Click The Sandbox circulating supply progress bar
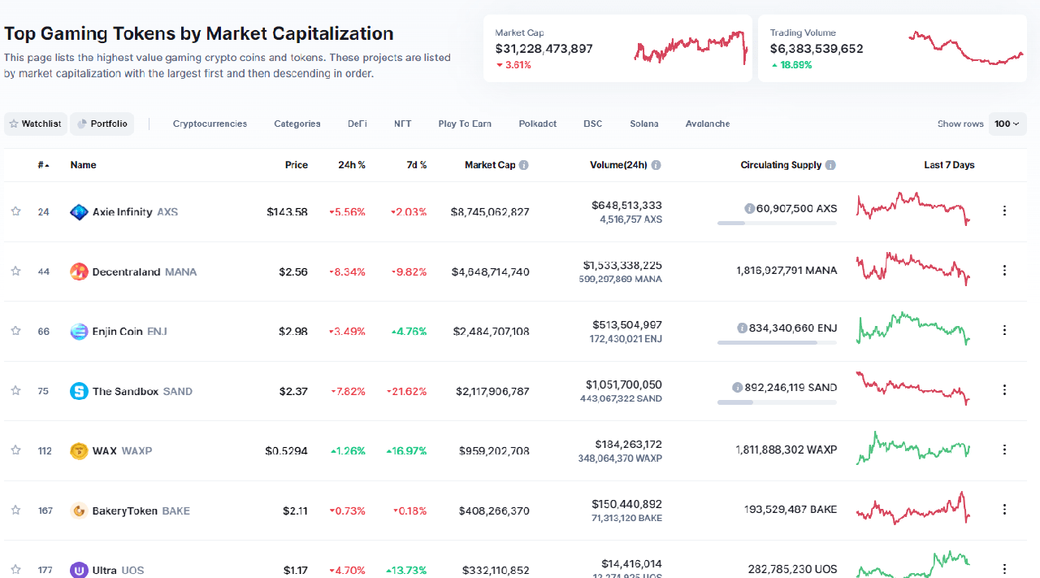This screenshot has height=578, width=1040. (x=776, y=401)
